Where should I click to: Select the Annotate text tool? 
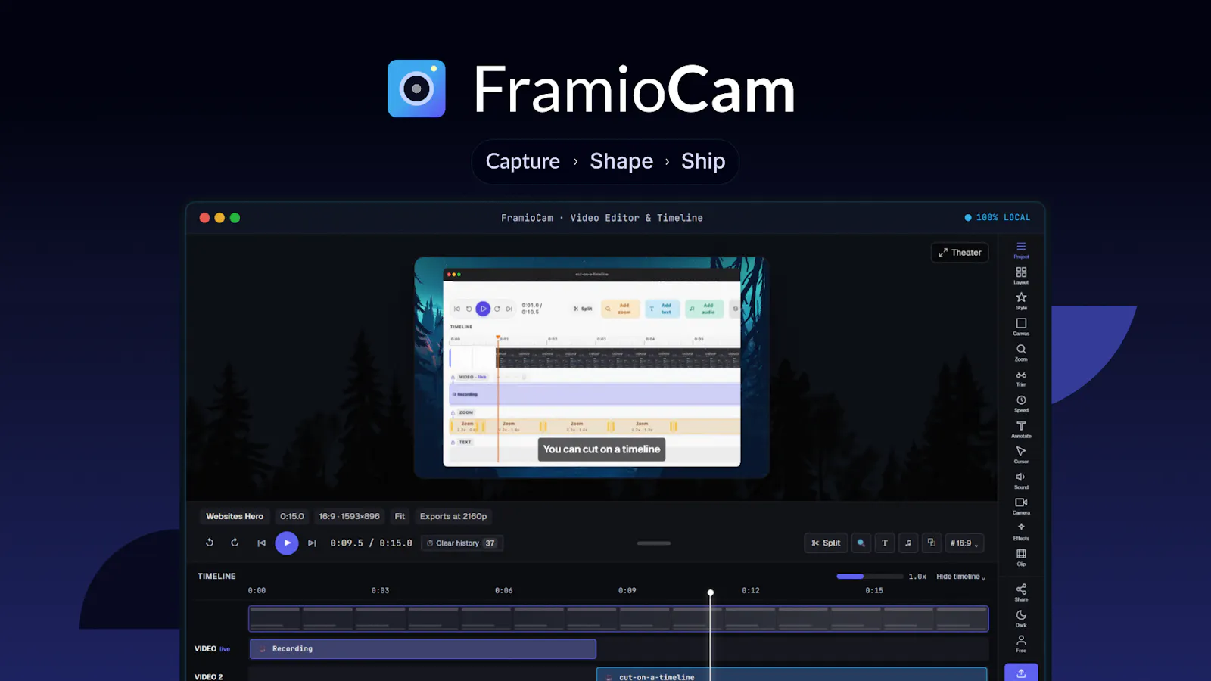point(1021,430)
